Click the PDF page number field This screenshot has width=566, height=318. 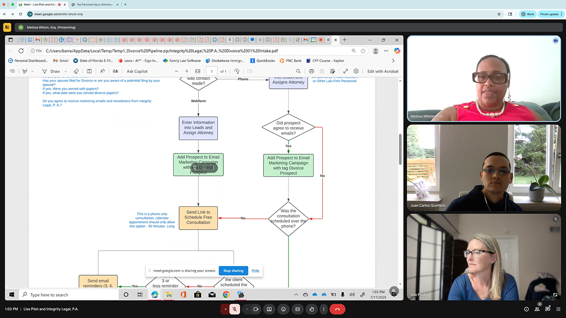pos(212,71)
